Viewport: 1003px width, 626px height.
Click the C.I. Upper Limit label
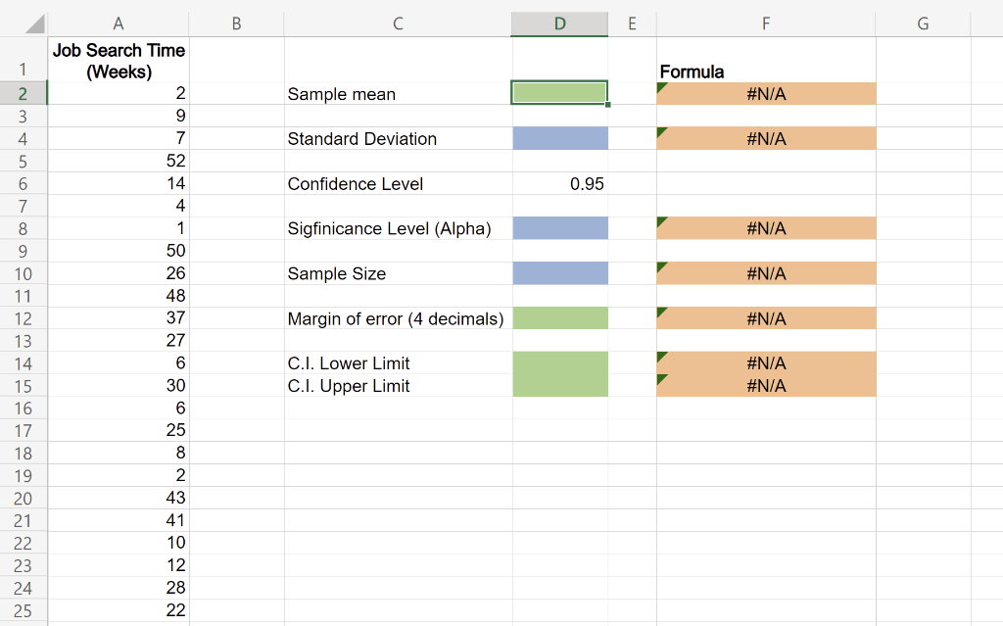(x=349, y=386)
